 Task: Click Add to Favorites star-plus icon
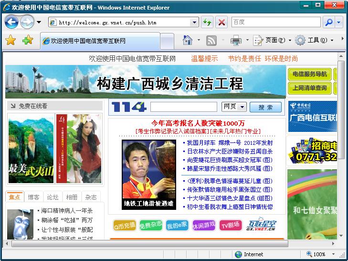pyautogui.click(x=28, y=40)
